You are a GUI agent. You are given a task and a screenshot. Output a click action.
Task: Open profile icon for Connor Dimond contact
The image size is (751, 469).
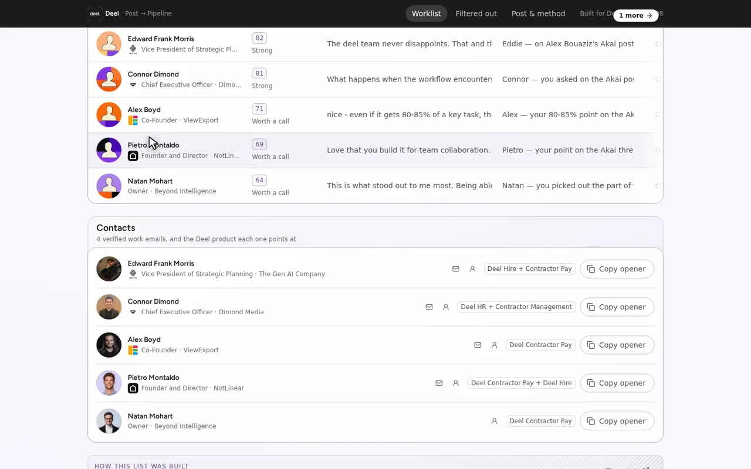point(446,307)
